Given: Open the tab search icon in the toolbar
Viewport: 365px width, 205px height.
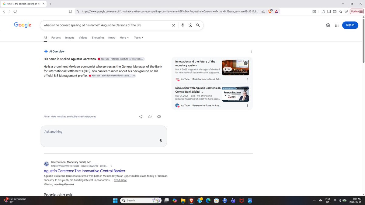Looking at the screenshot, I should coord(314,11).
